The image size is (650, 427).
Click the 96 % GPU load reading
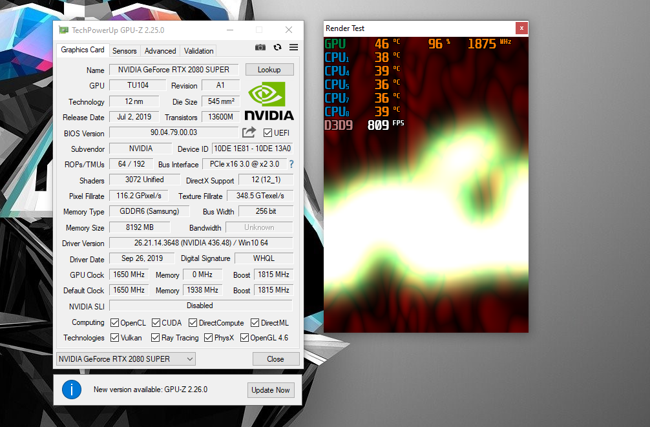click(439, 43)
